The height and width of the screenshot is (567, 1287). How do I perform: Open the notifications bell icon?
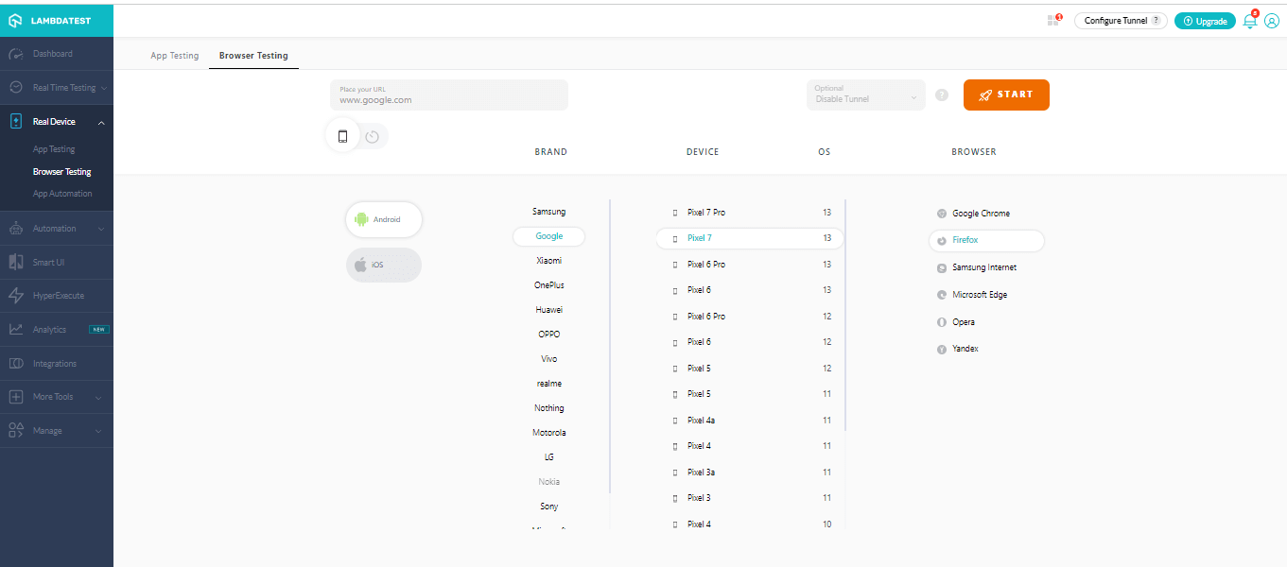1250,21
